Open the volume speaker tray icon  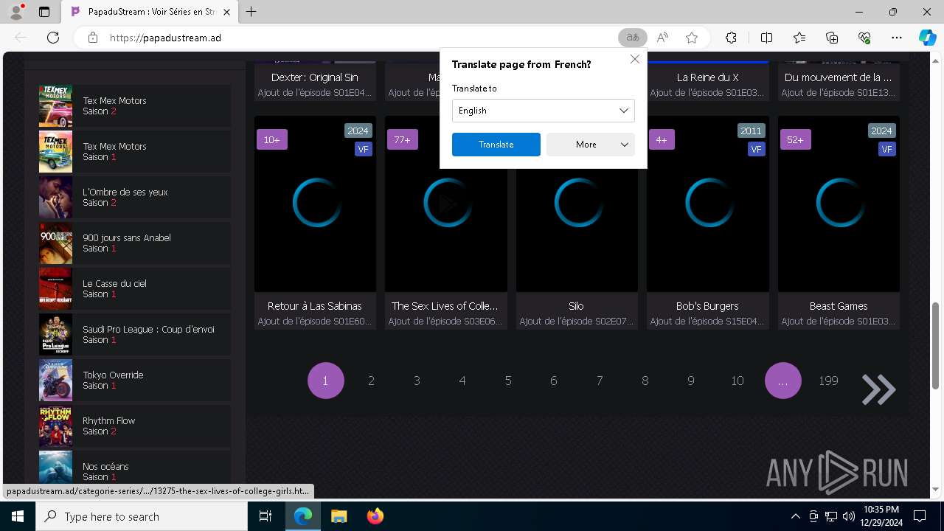[848, 516]
